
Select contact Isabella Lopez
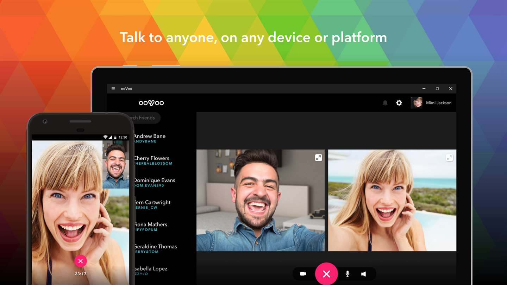pos(151,271)
